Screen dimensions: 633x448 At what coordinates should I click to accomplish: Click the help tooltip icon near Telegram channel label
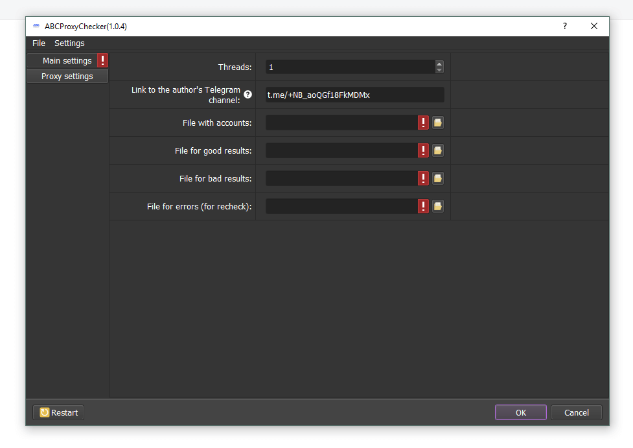coord(247,94)
